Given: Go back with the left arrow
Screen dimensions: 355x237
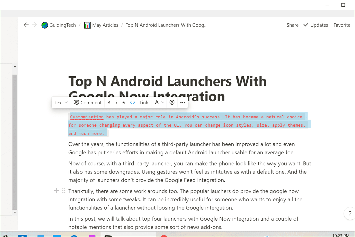Looking at the screenshot, I should pyautogui.click(x=26, y=25).
